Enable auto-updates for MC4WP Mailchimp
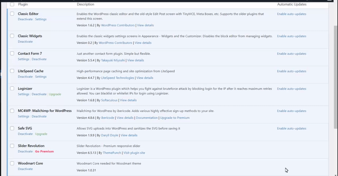This screenshot has height=176, width=338. (291, 111)
